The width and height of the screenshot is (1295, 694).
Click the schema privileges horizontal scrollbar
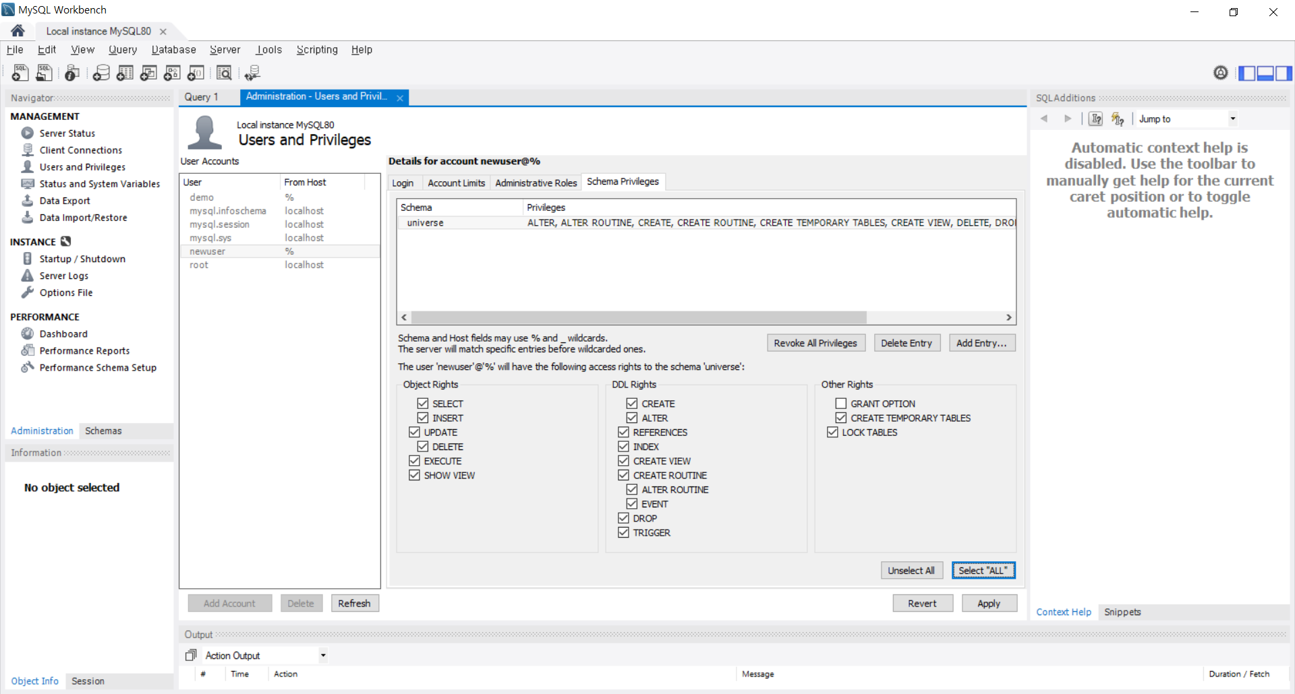pyautogui.click(x=639, y=317)
